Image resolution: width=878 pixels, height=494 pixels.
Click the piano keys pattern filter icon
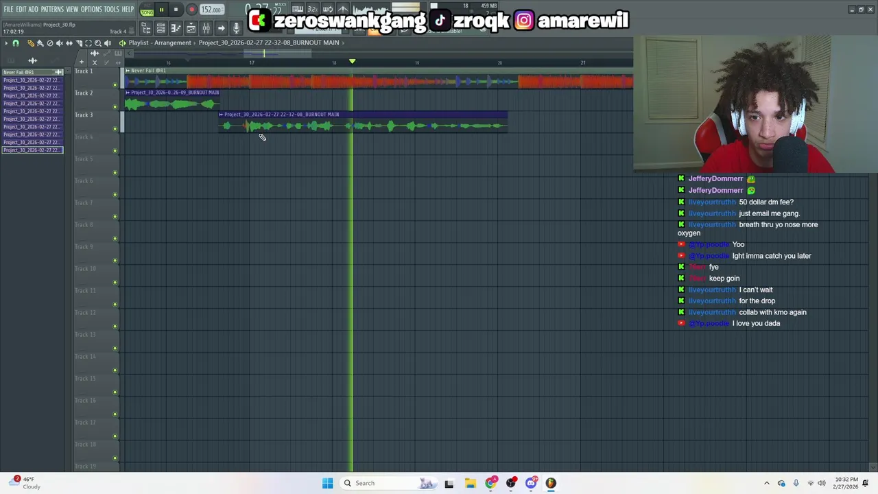click(11, 61)
